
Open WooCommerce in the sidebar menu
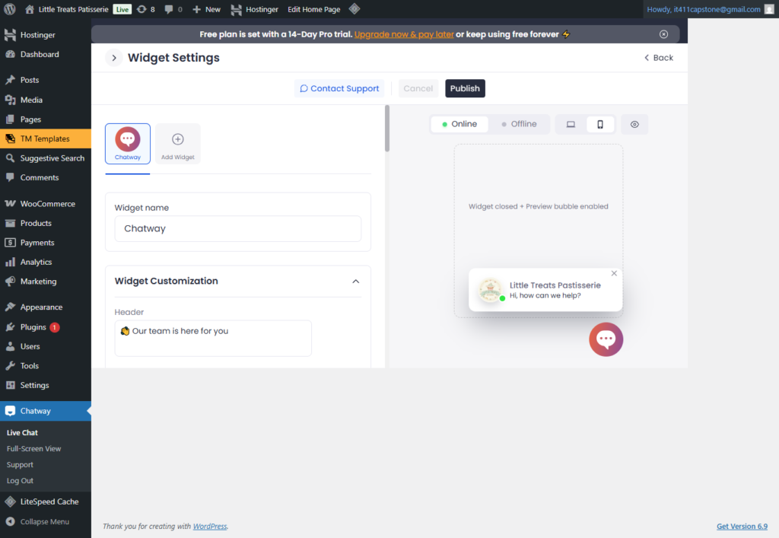click(x=47, y=204)
